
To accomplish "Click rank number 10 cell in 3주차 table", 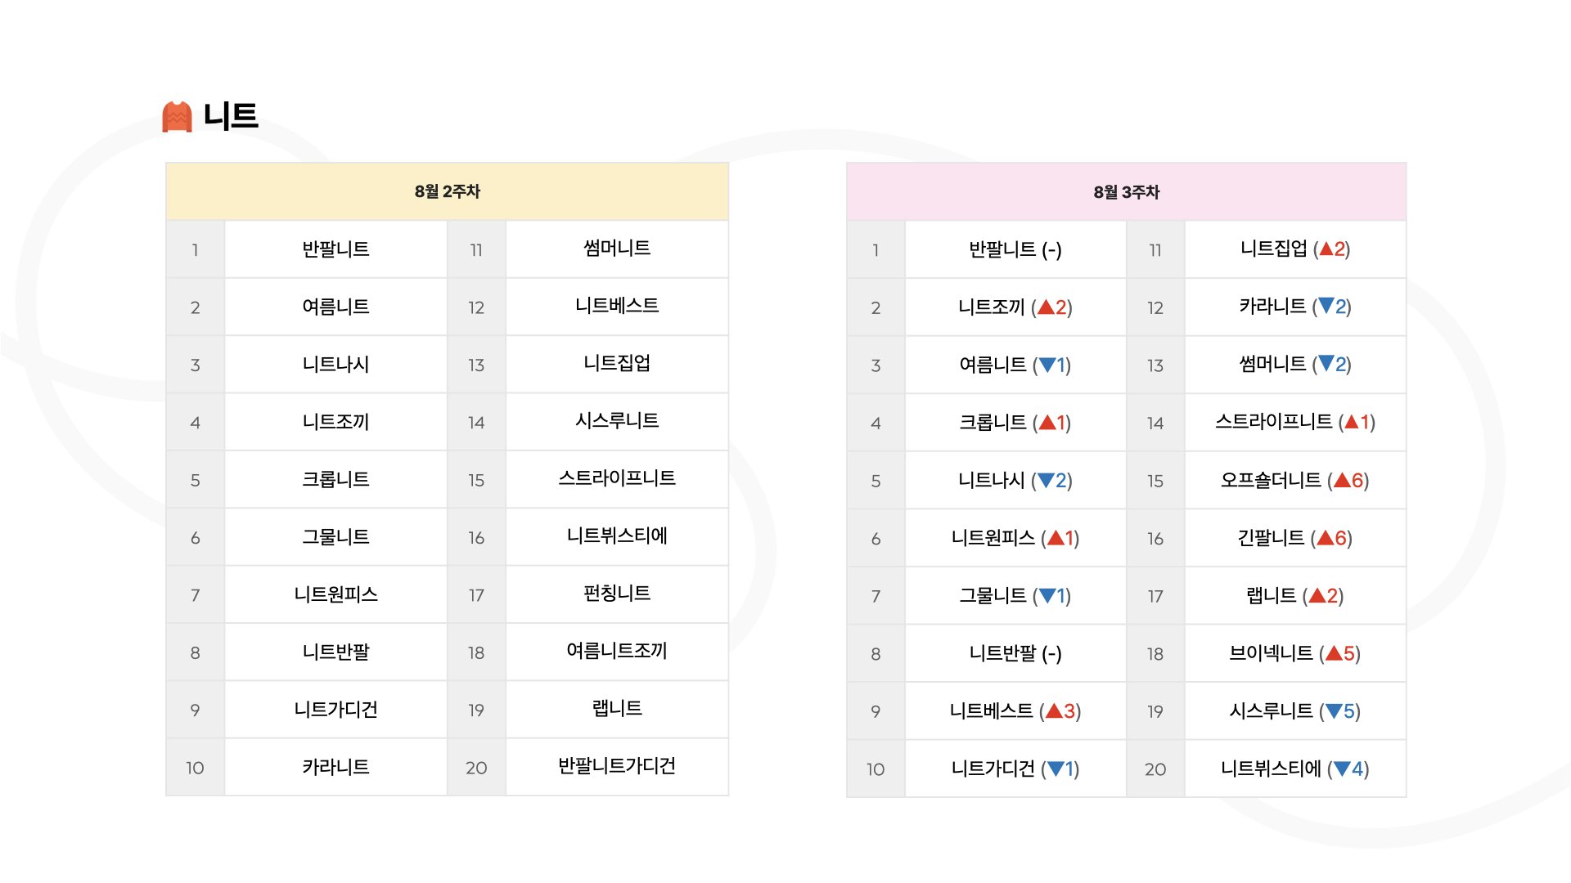I will click(876, 769).
